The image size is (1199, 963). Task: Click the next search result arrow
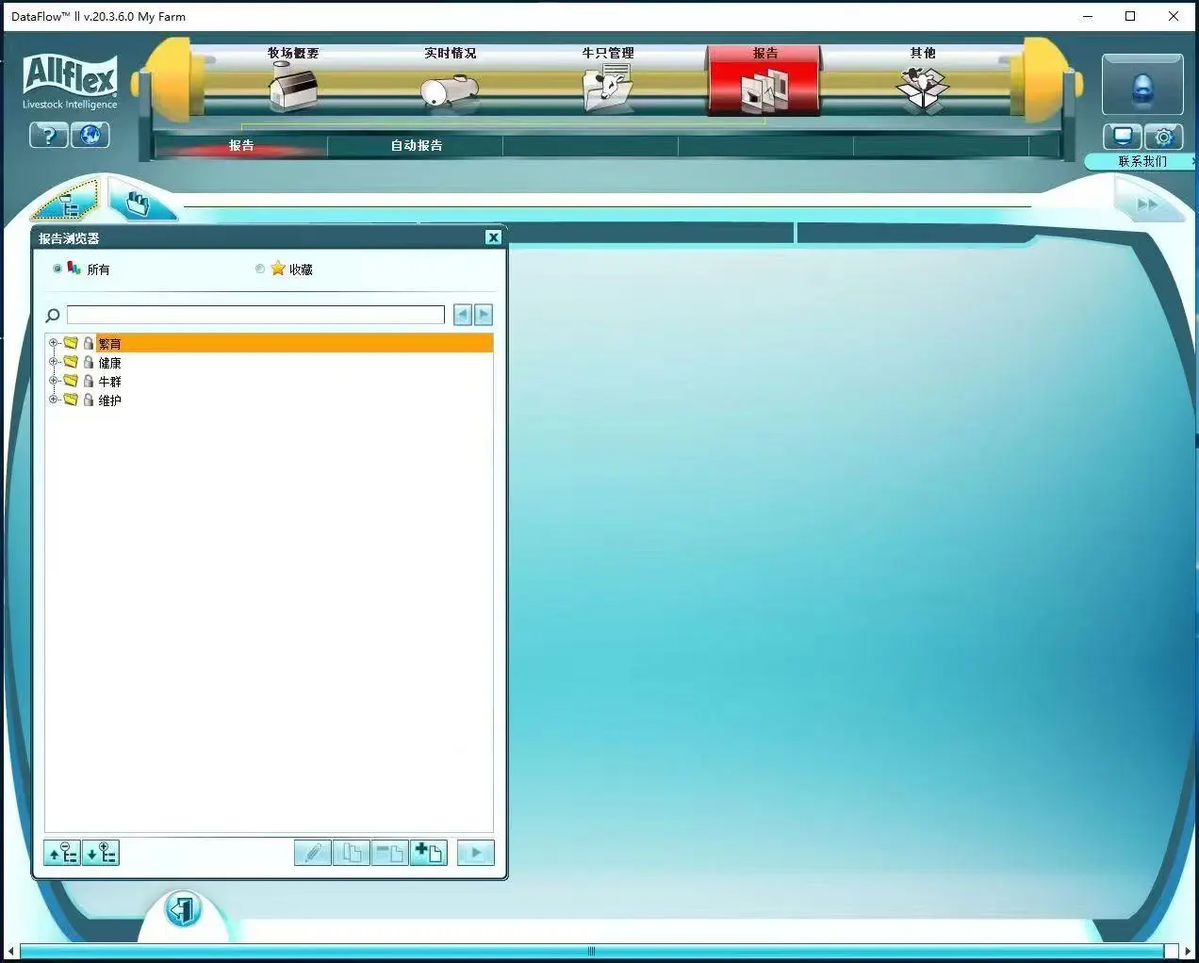pyautogui.click(x=484, y=315)
